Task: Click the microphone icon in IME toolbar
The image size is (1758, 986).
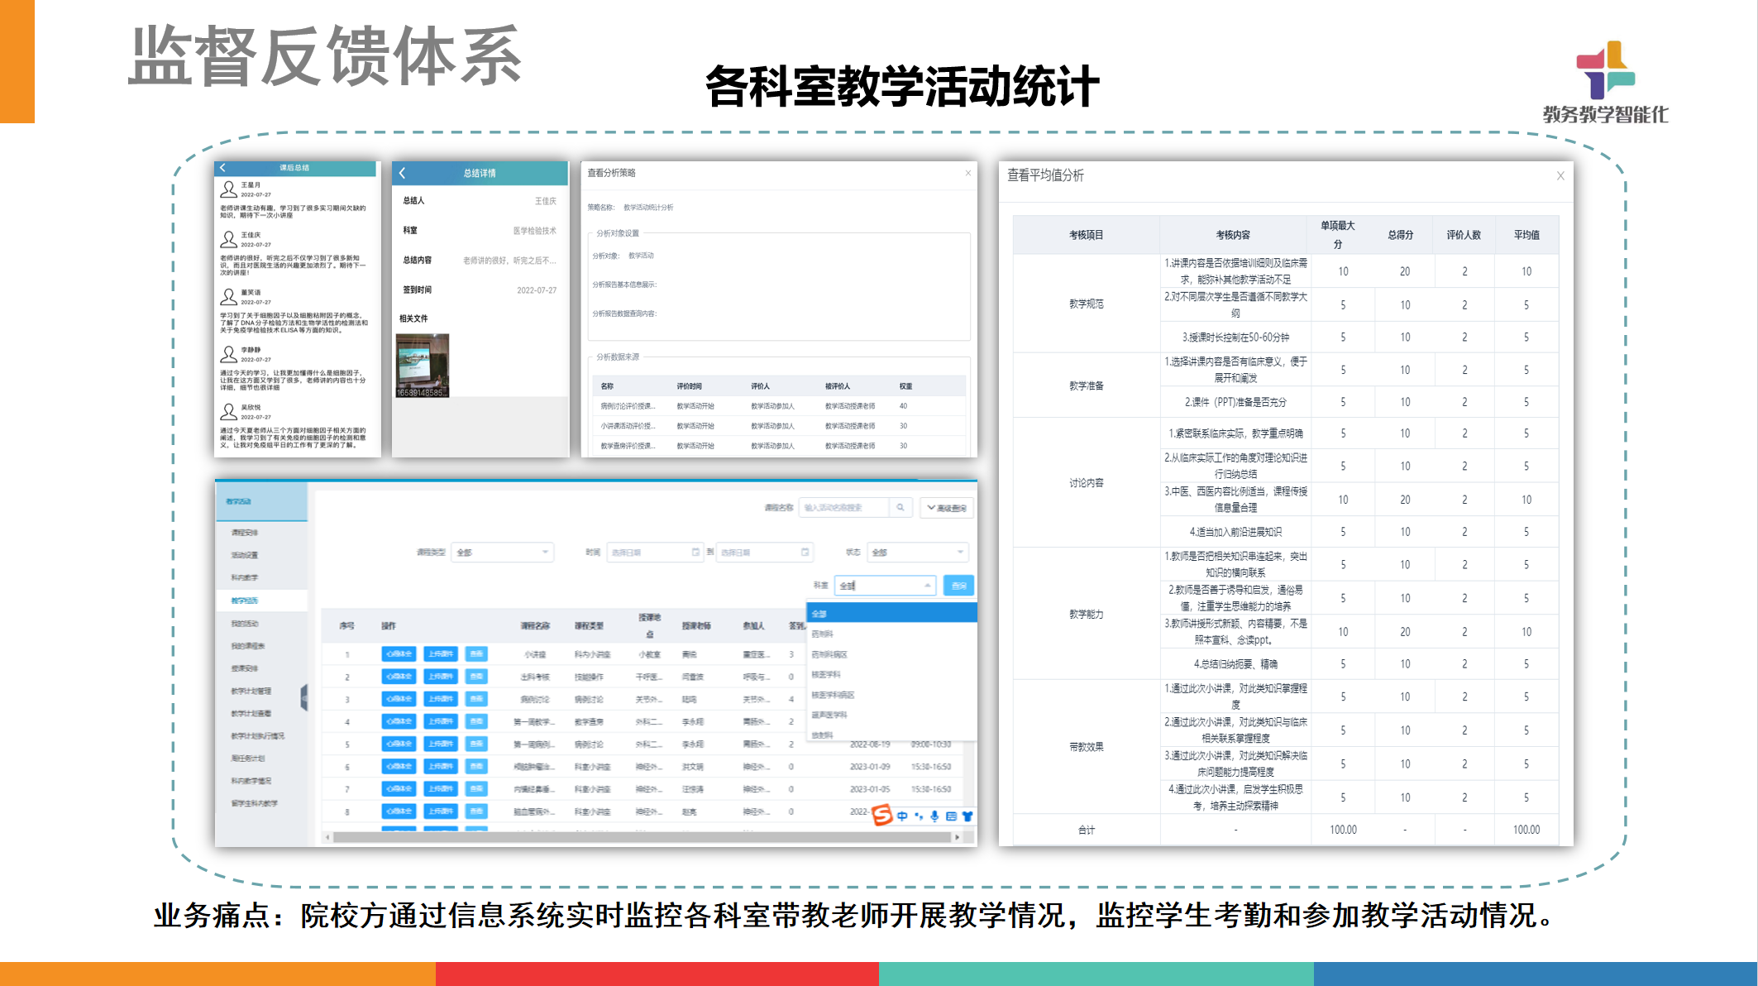Action: coord(934,816)
